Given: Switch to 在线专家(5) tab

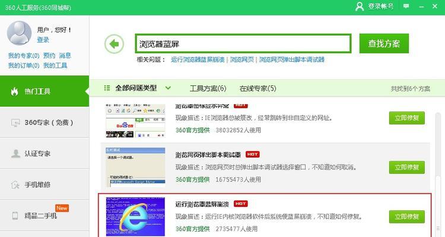Looking at the screenshot, I should pyautogui.click(x=258, y=88).
